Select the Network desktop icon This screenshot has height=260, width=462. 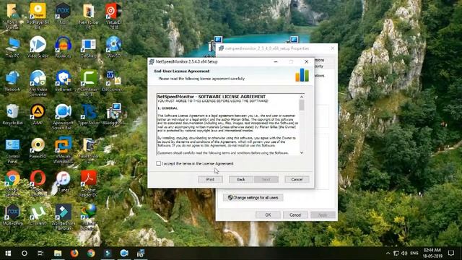click(12, 81)
